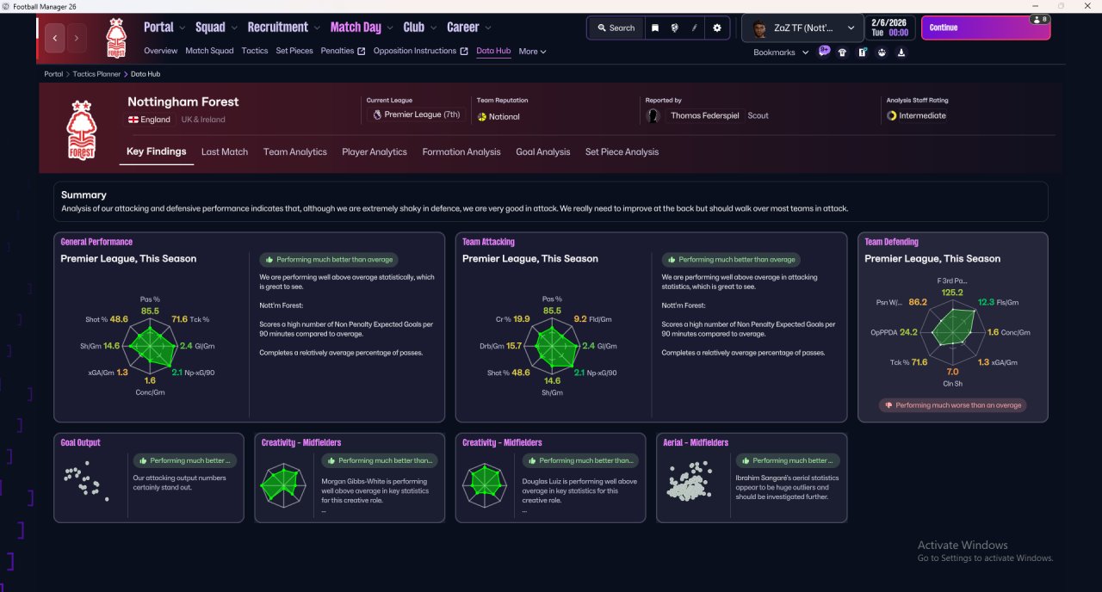
Task: Click the group of people icon beside Bookmarks
Action: click(x=882, y=52)
